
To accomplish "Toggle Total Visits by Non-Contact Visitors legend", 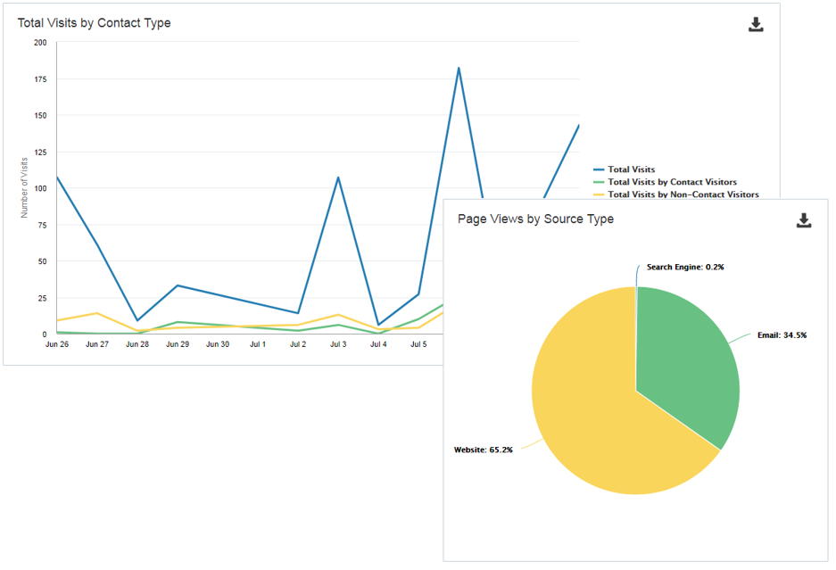I will click(676, 194).
